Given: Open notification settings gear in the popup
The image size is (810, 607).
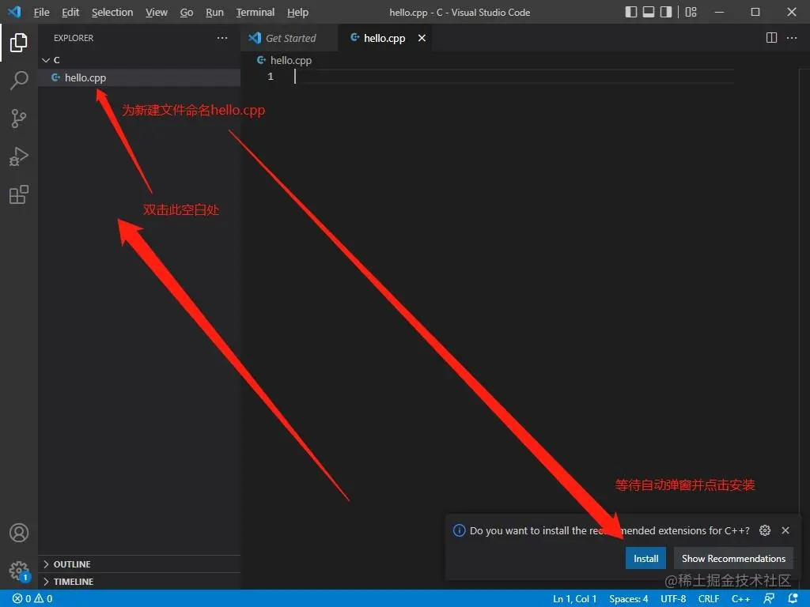Looking at the screenshot, I should (765, 530).
